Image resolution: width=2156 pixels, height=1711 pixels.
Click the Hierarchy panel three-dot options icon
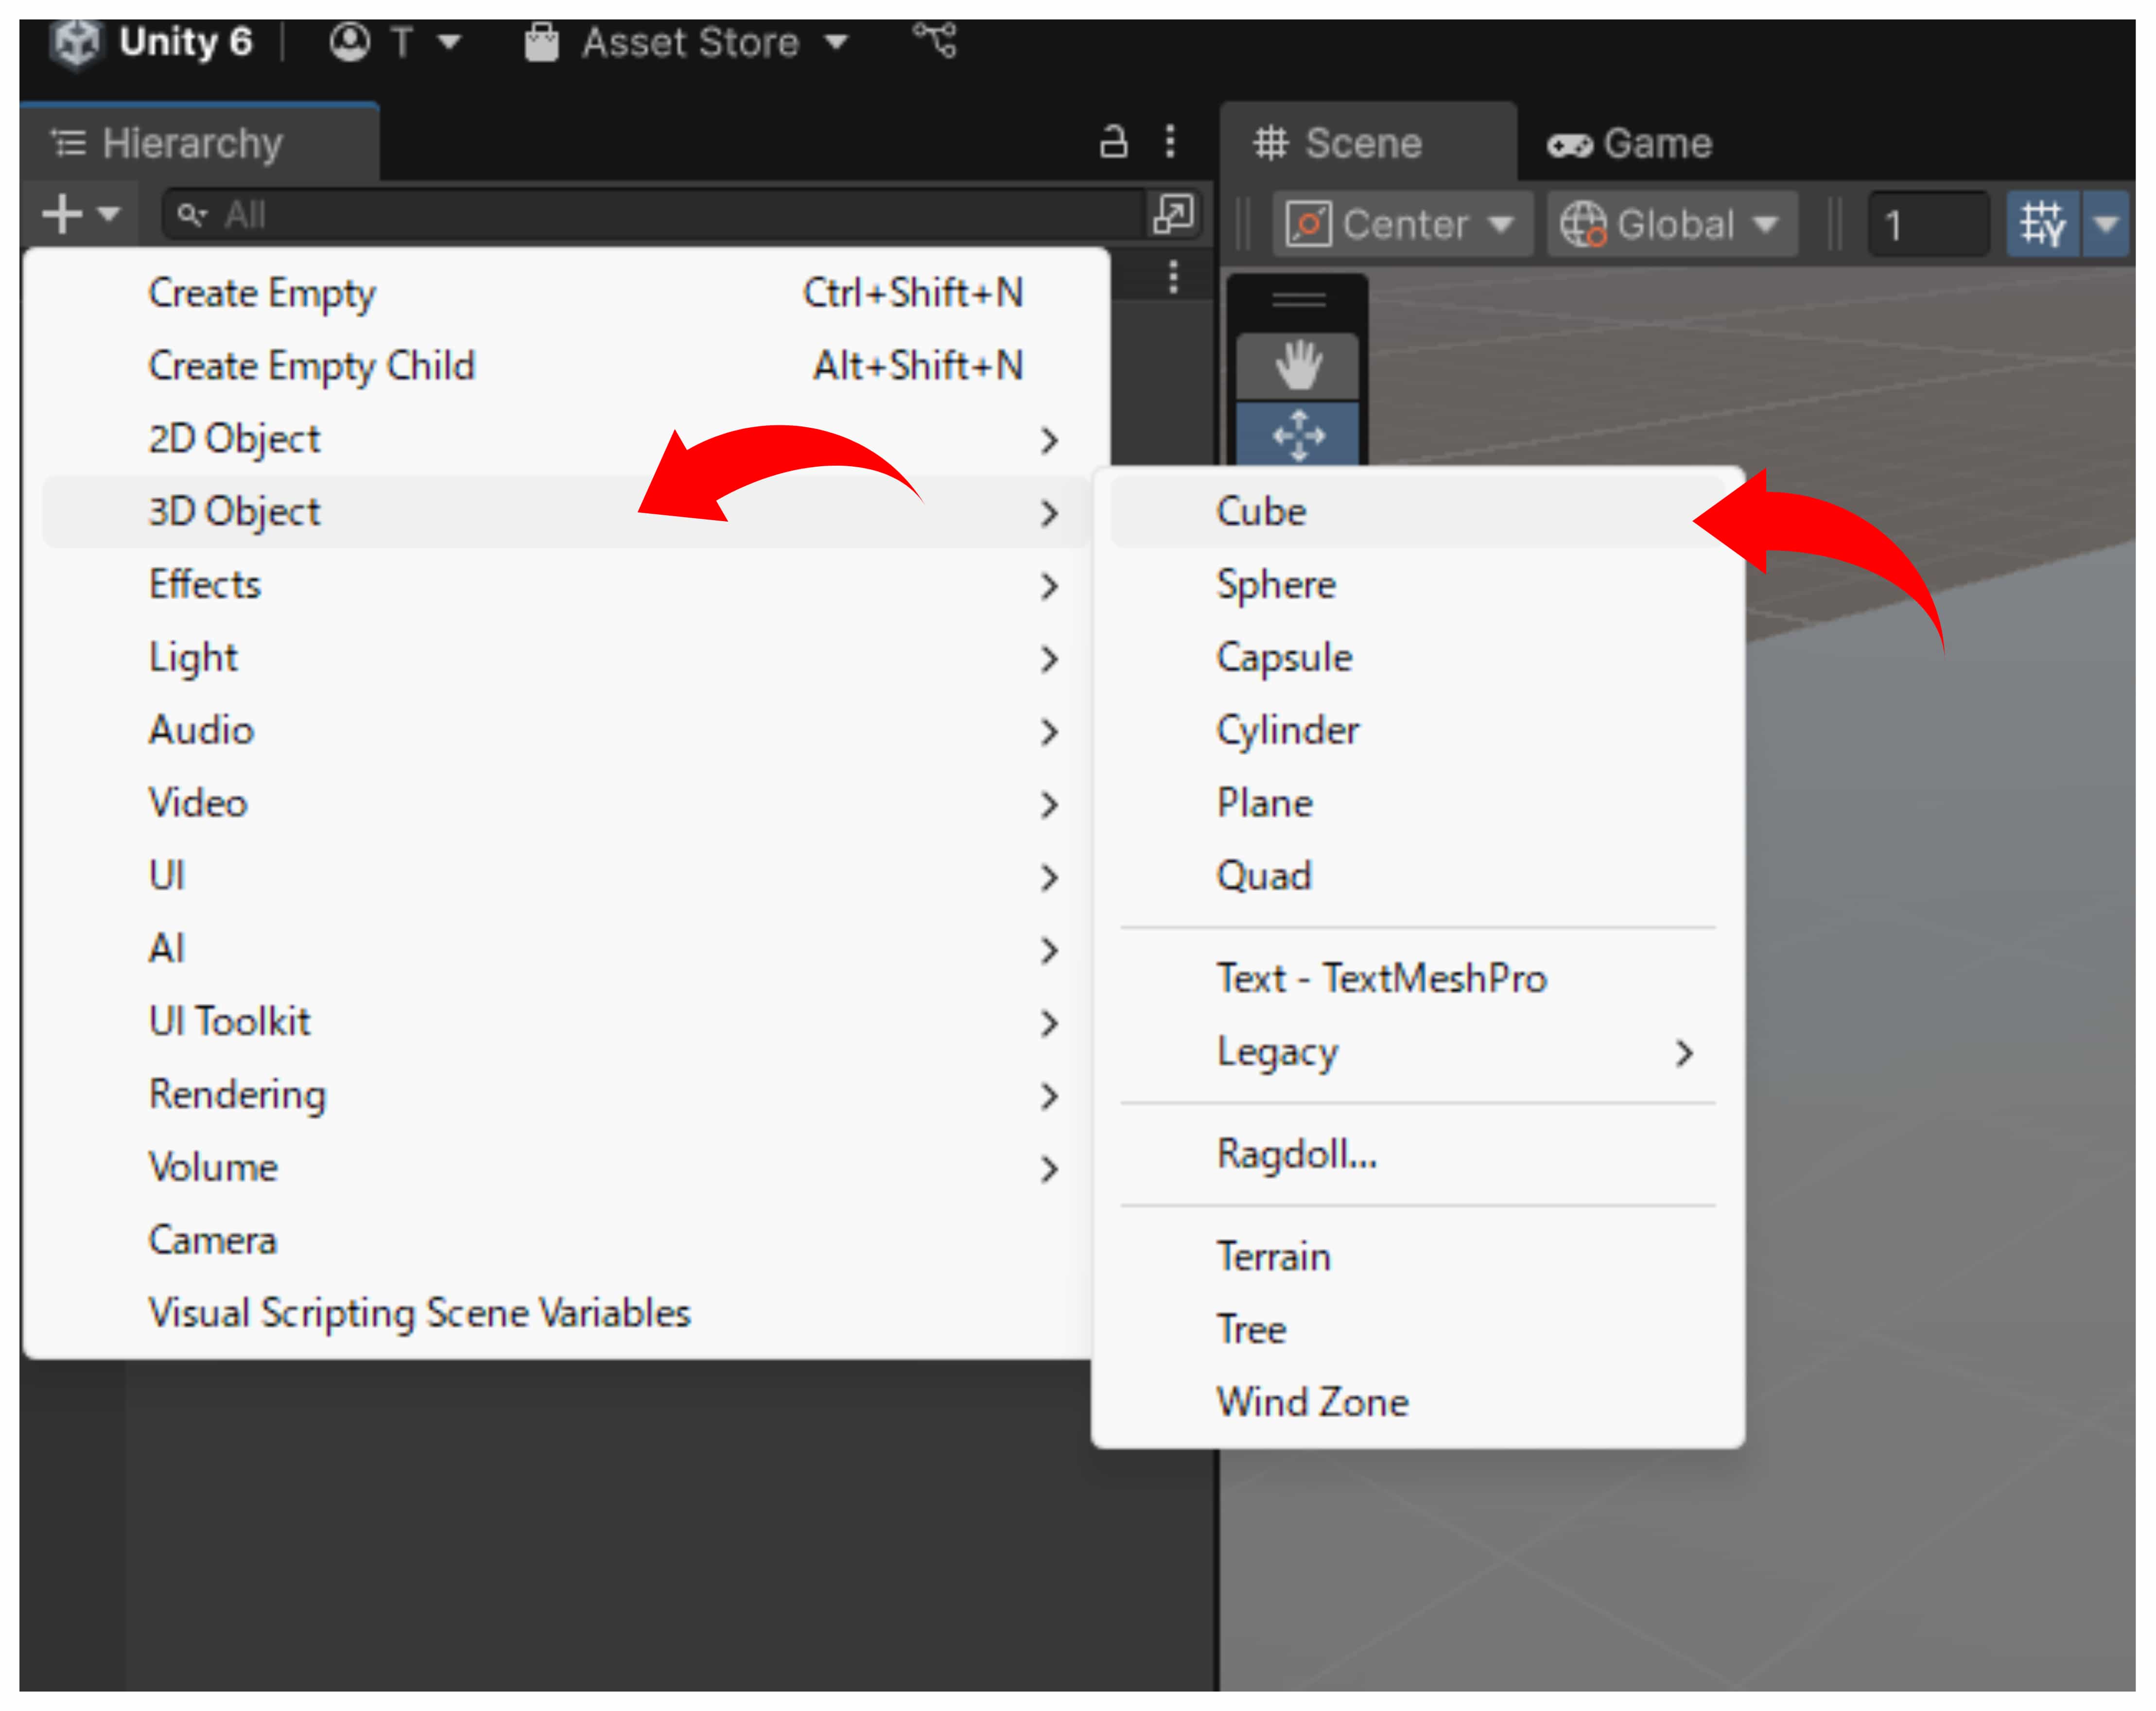point(1170,141)
